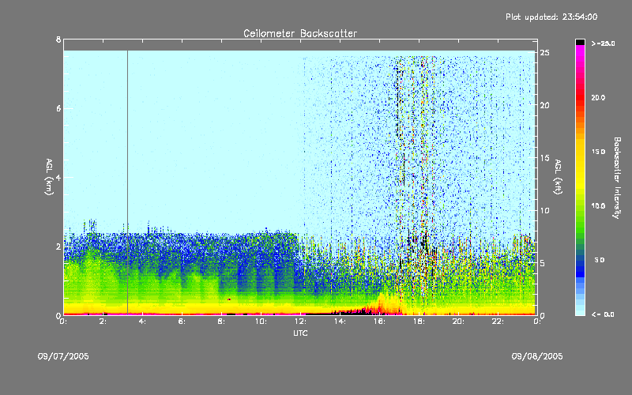Click the 'Plot updated: 23:54:00' timestamp
Screen dimensions: 632x395
tap(551, 17)
